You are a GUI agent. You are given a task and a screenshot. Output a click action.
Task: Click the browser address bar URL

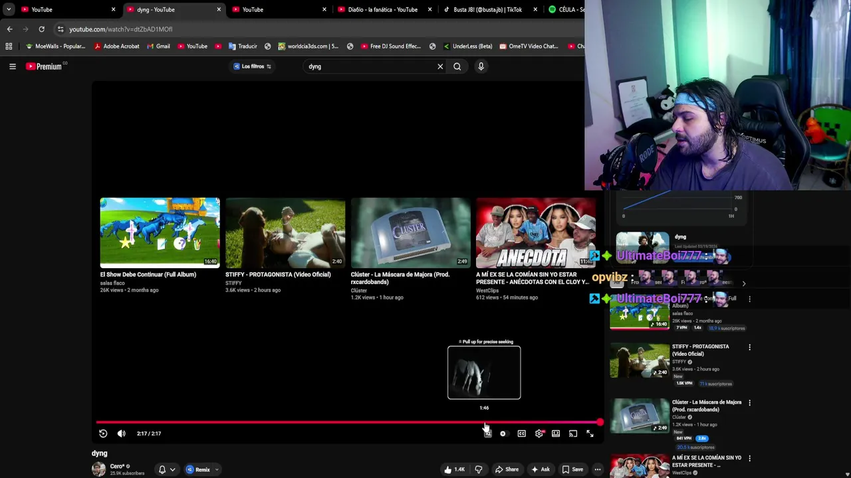click(120, 29)
